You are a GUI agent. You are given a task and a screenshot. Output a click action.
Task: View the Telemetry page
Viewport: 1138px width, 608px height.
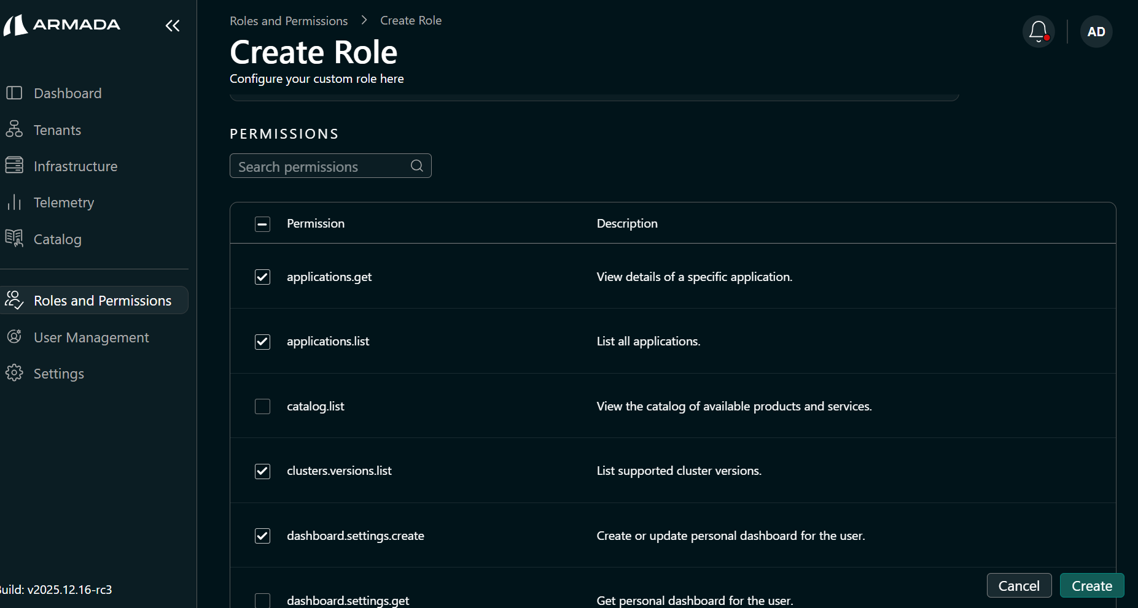click(x=64, y=202)
